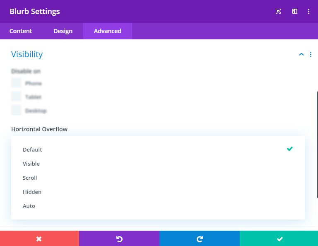The width and height of the screenshot is (318, 246).
Task: Choose Default in the Horizontal Overflow list
Action: (x=158, y=150)
